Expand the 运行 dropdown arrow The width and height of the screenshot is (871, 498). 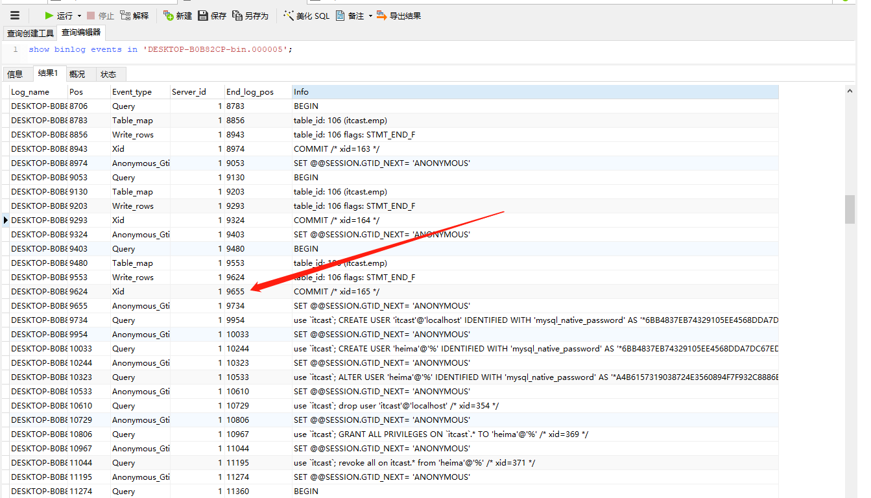pos(79,16)
